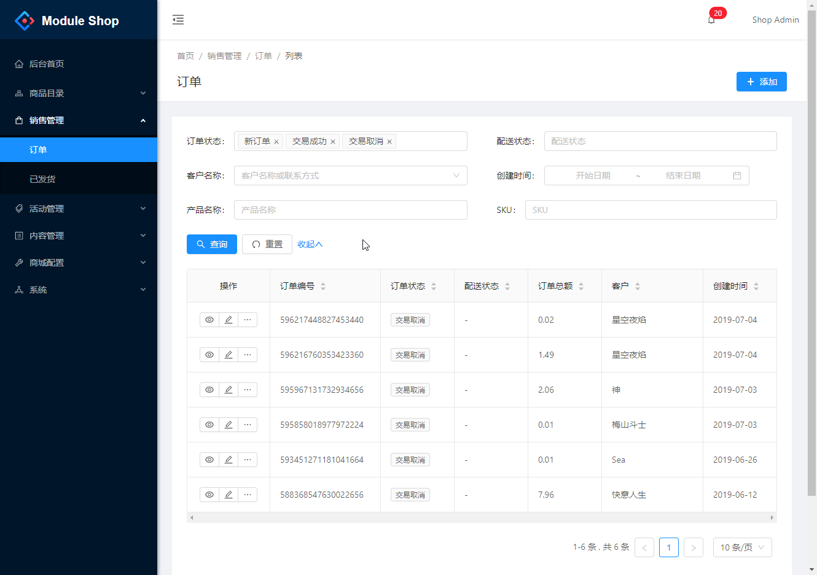View order 596216760353423360 with the eye icon
817x575 pixels.
pyautogui.click(x=209, y=355)
